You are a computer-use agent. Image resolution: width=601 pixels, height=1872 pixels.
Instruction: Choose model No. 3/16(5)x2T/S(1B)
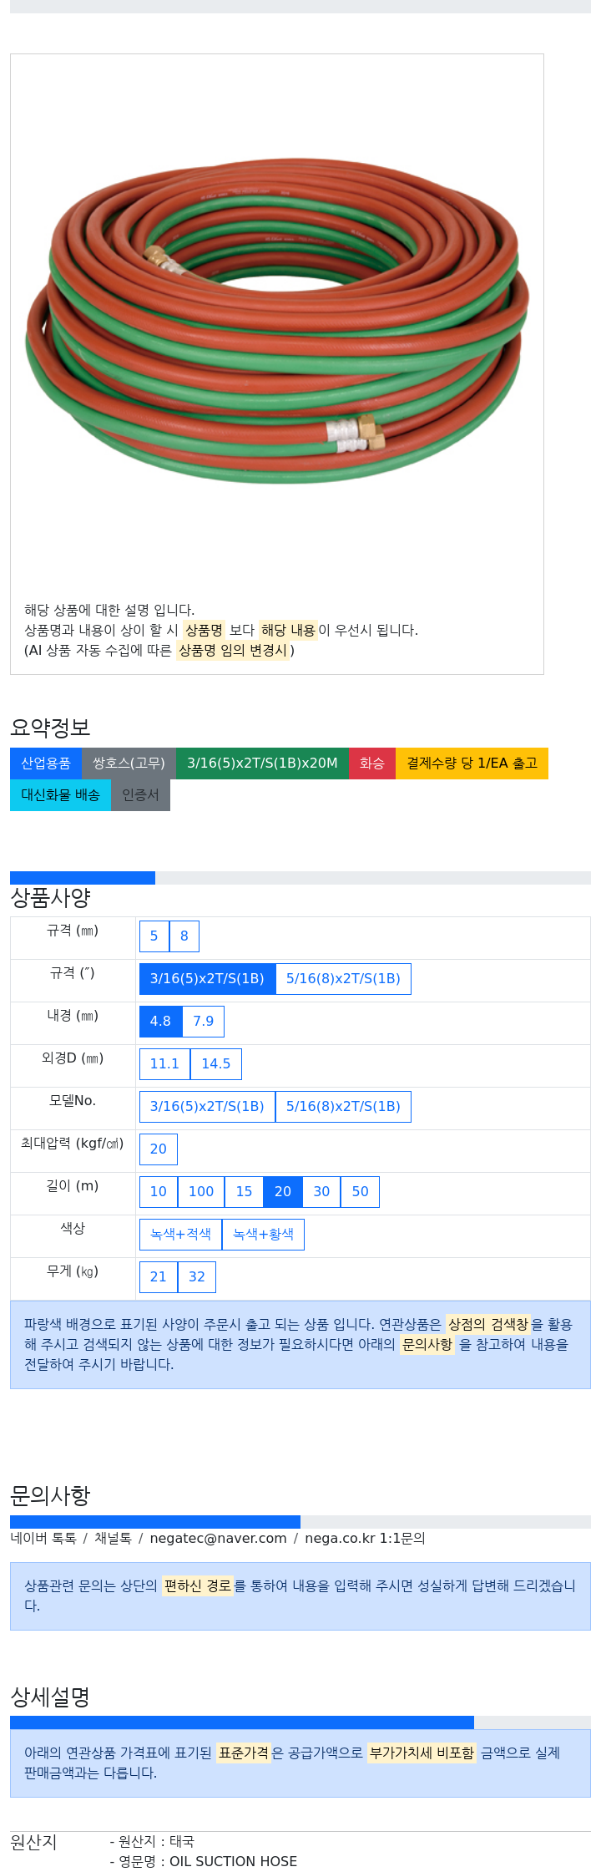tap(207, 1107)
